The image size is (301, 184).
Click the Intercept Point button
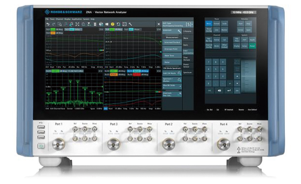pos(172,49)
